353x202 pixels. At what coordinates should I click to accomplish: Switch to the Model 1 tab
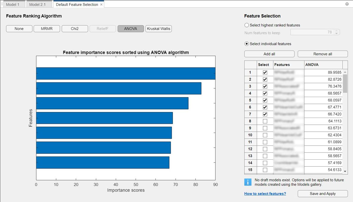[14, 4]
